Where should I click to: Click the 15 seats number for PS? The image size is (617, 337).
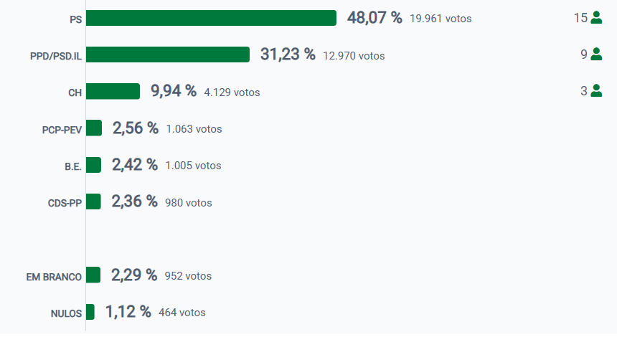click(580, 18)
